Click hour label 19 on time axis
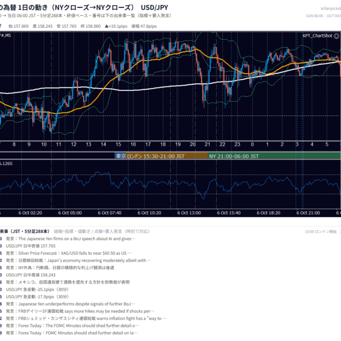This screenshot has height=341, width=341. (178, 144)
